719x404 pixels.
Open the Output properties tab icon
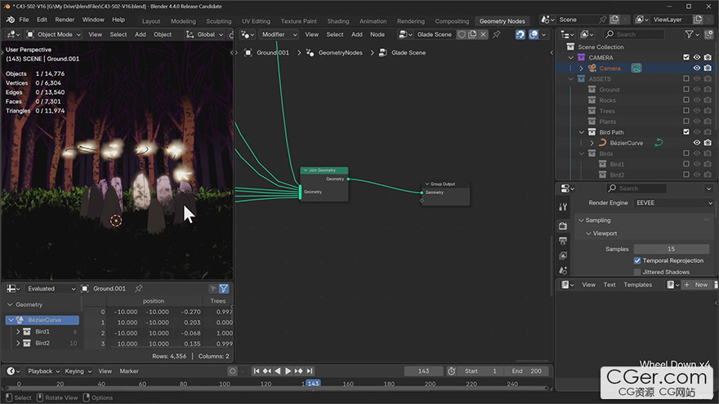pos(563,241)
